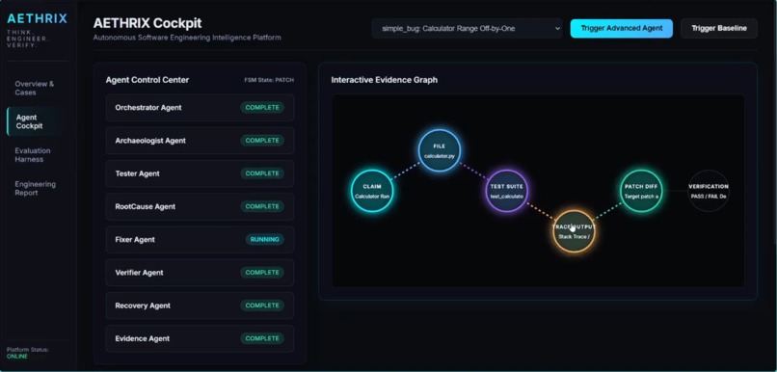Click COMPLETE badge of Orchestrator Agent
Screen dimensions: 777x372
point(262,108)
